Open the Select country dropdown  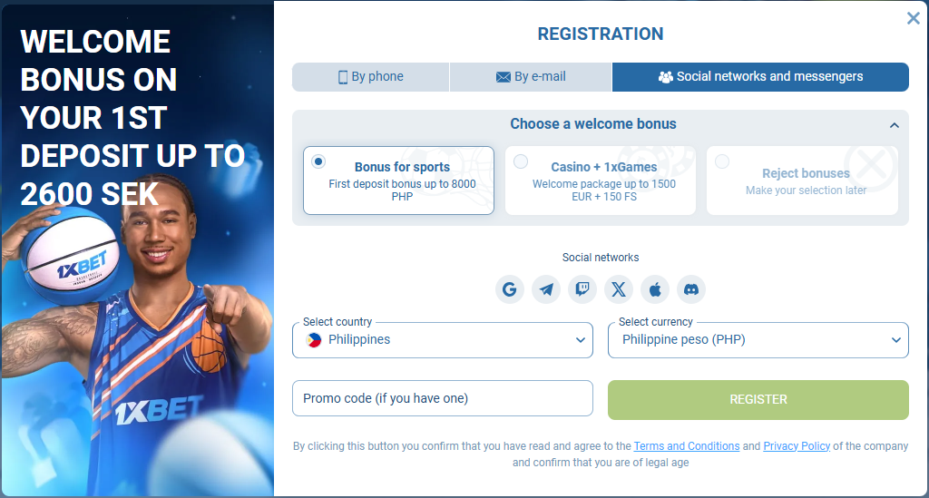click(x=443, y=340)
